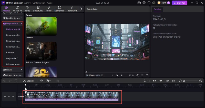This screenshot has width=205, height=108.
Task: Split clip with Separar
Action: point(29,81)
